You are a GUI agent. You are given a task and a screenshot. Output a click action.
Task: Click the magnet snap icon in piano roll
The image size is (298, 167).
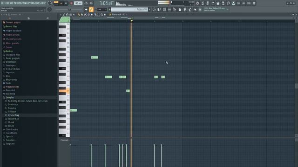point(67,14)
